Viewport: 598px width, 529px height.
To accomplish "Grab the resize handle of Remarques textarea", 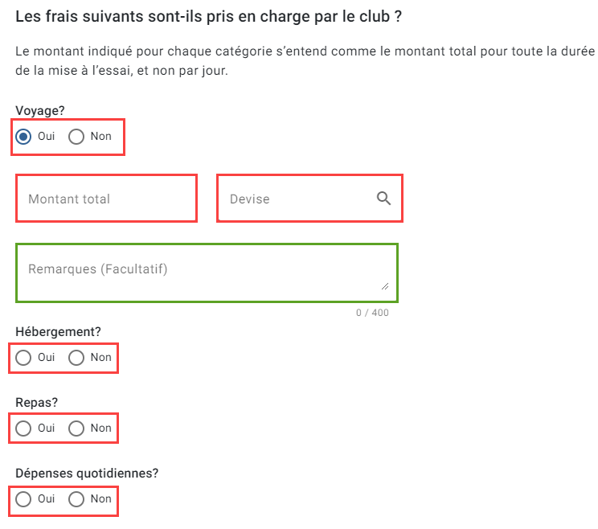I will (x=385, y=286).
